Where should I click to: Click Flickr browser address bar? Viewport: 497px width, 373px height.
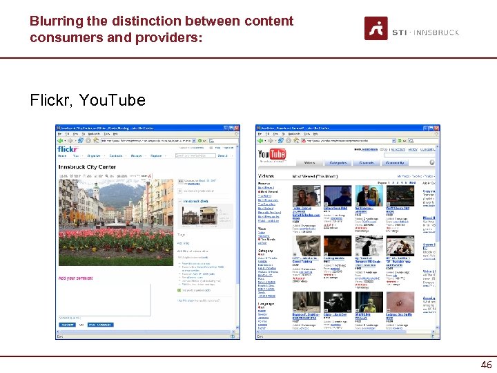[x=147, y=140]
